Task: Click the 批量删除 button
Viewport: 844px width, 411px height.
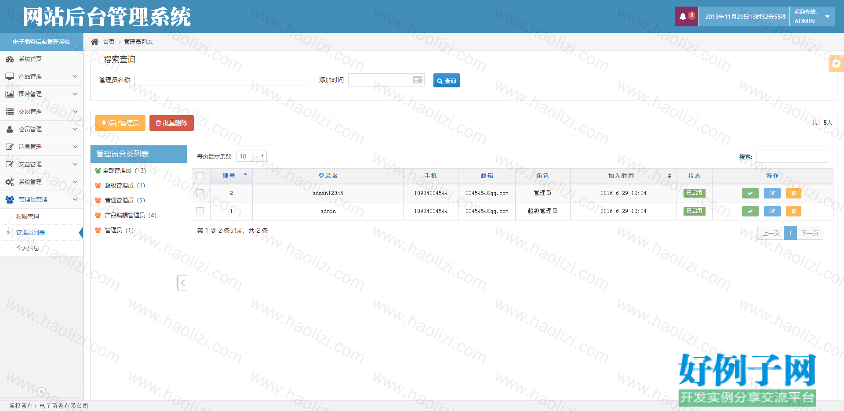Action: click(171, 123)
